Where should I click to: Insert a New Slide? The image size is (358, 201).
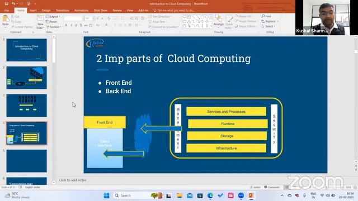click(x=40, y=22)
